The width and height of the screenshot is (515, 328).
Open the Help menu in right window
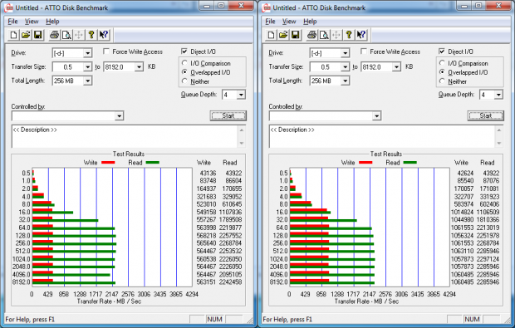pos(310,22)
